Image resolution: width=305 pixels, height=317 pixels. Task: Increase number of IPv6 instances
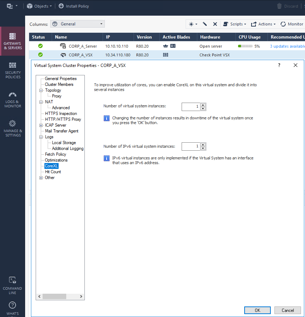pyautogui.click(x=203, y=144)
